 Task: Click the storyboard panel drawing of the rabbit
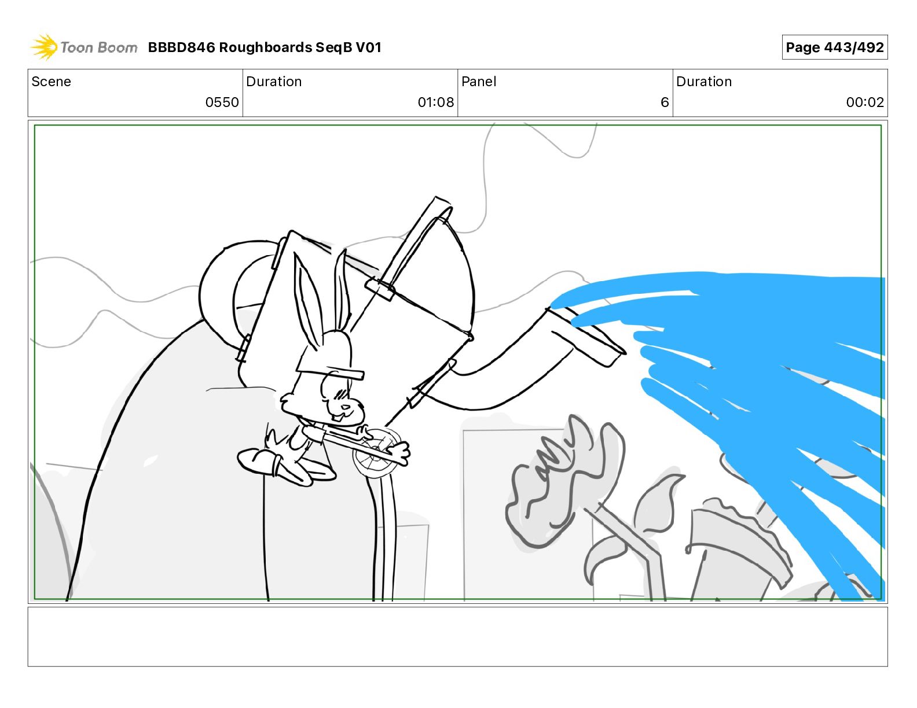(x=457, y=362)
